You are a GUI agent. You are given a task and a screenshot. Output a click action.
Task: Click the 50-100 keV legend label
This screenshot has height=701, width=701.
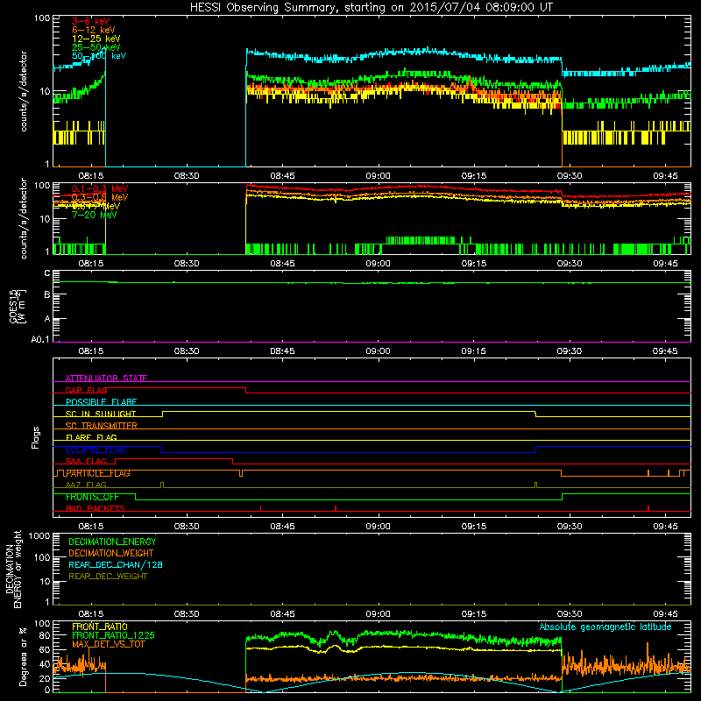tap(99, 56)
